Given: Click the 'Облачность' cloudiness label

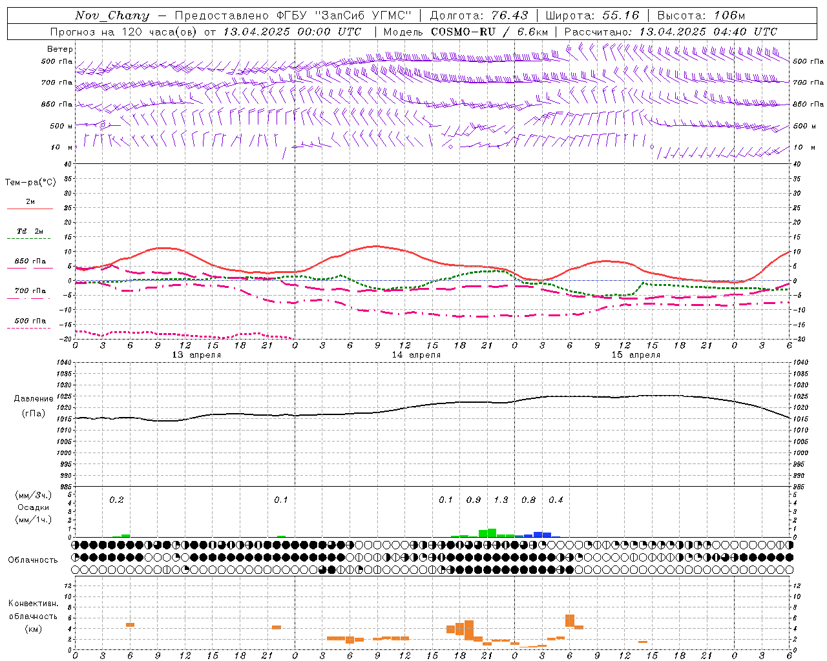Looking at the screenshot, I should pos(33,560).
